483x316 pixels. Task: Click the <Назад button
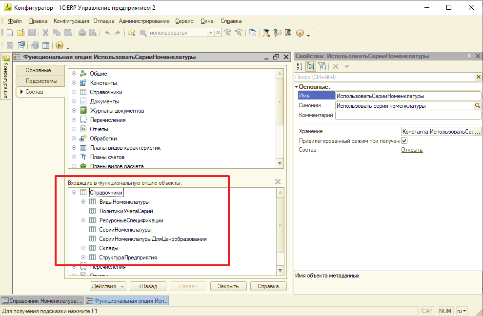coord(148,286)
